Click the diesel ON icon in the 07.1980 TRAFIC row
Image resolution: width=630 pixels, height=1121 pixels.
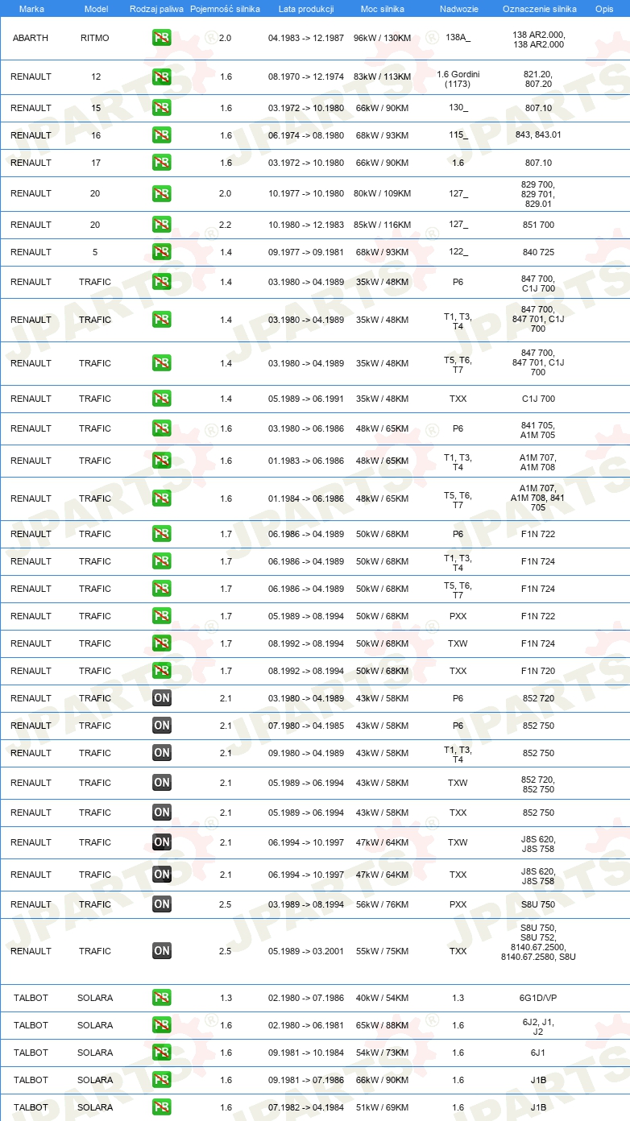(161, 726)
